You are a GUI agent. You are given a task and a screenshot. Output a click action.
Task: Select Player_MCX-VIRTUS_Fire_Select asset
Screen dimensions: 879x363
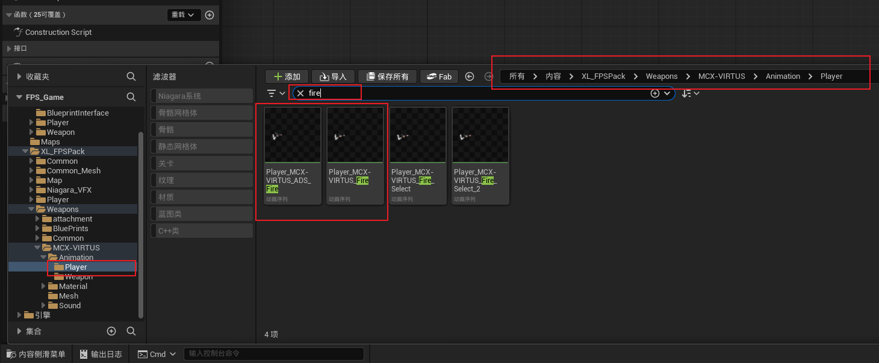[x=418, y=156]
